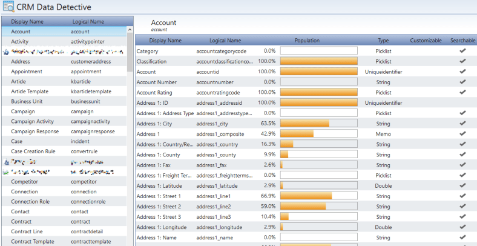Select the Account Number attribute row
Image resolution: width=477 pixels, height=246 pixels.
tap(306, 82)
